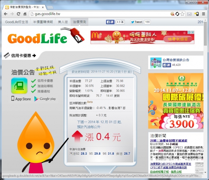
Task: Click the 即時布蘭特期貨 76.7 value
Action: (x=99, y=96)
